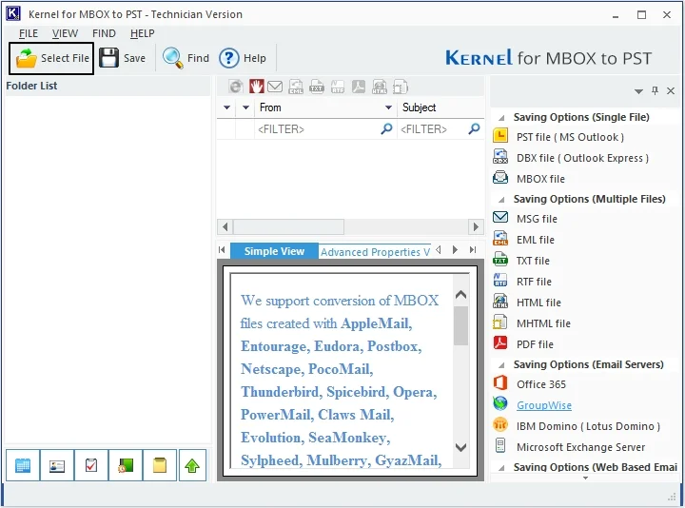The height and width of the screenshot is (508, 685).
Task: Click the first-tab navigation arrow
Action: coord(222,250)
